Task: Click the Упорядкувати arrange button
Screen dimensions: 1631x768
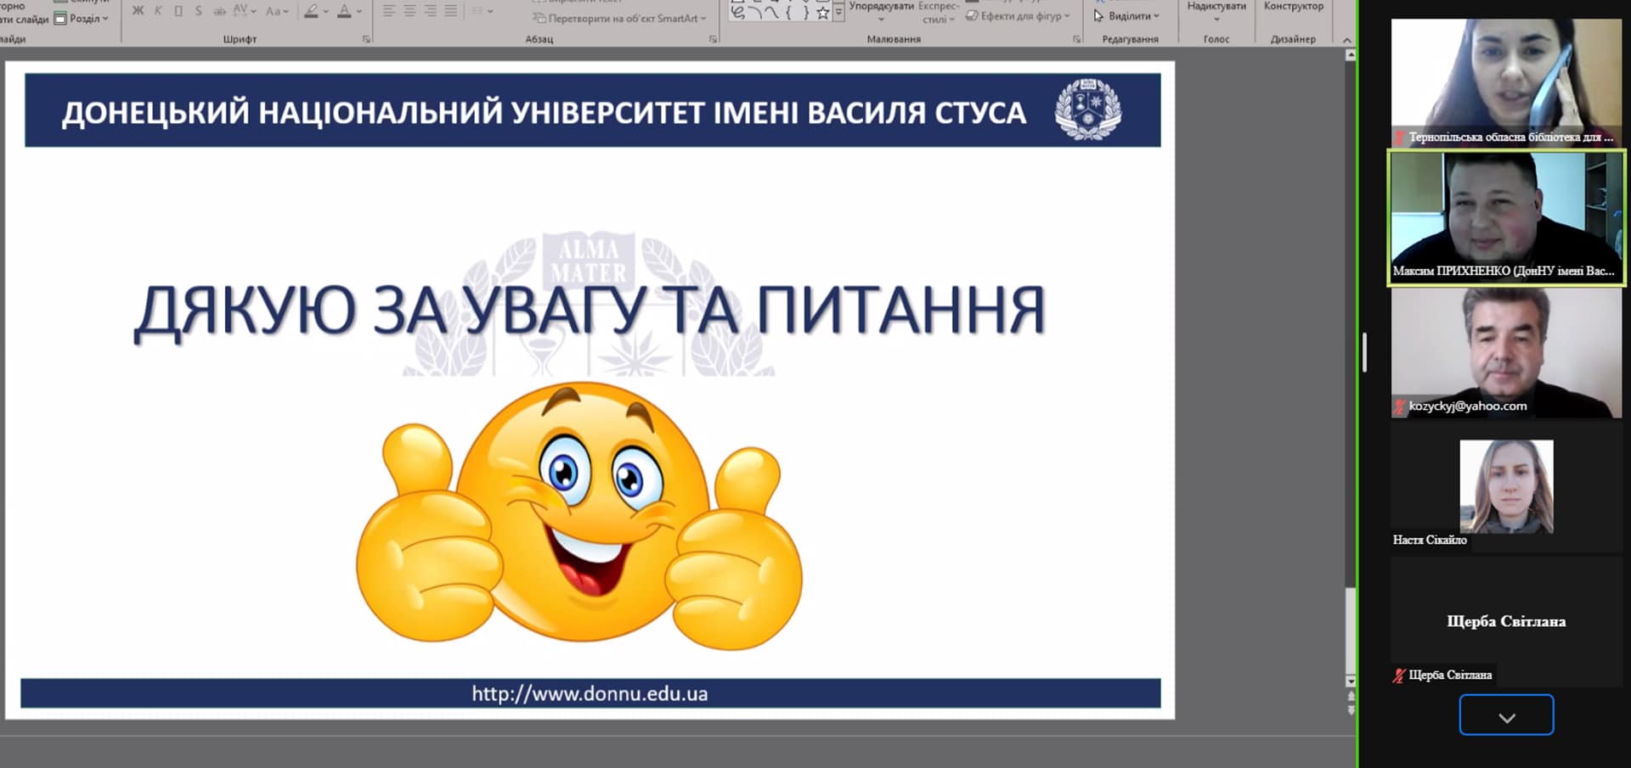Action: pos(881,8)
